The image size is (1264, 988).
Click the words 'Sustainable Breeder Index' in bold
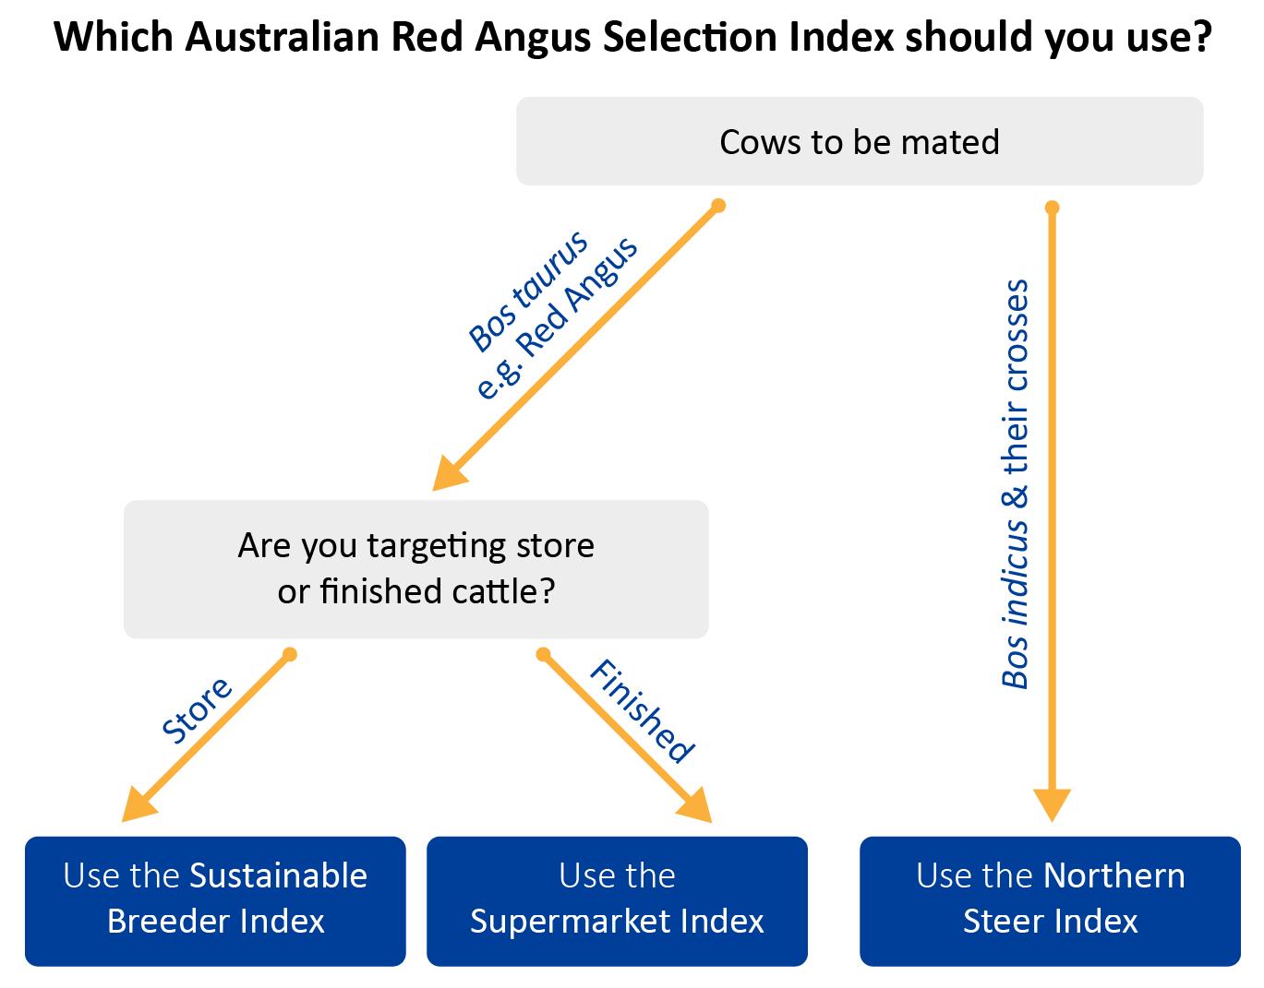[237, 899]
